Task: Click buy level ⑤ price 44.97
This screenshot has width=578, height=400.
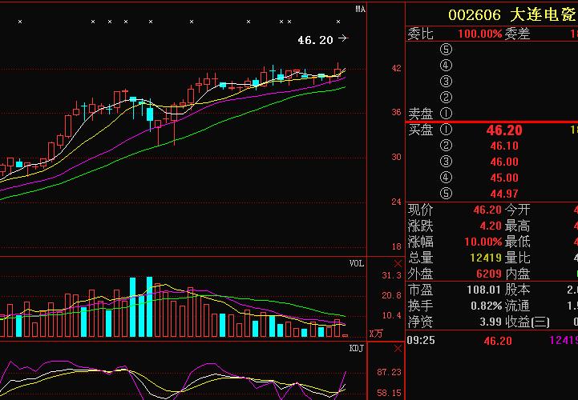Action: (504, 194)
